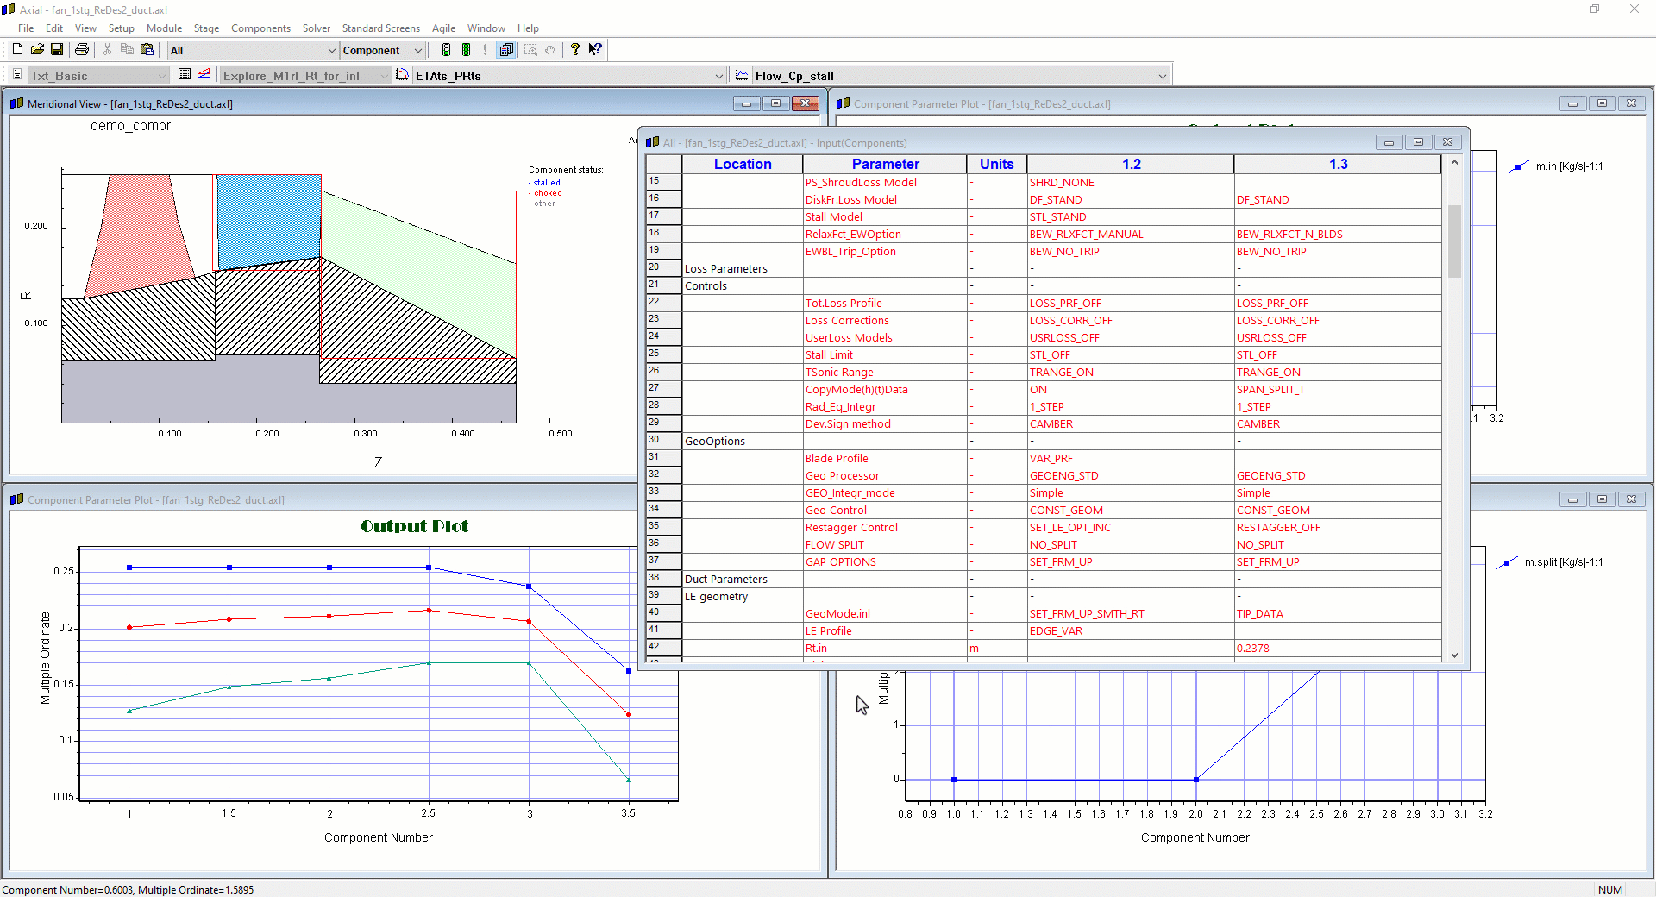Viewport: 1656px width, 897px height.
Task: Open the 'Component' combo box
Action: point(417,51)
